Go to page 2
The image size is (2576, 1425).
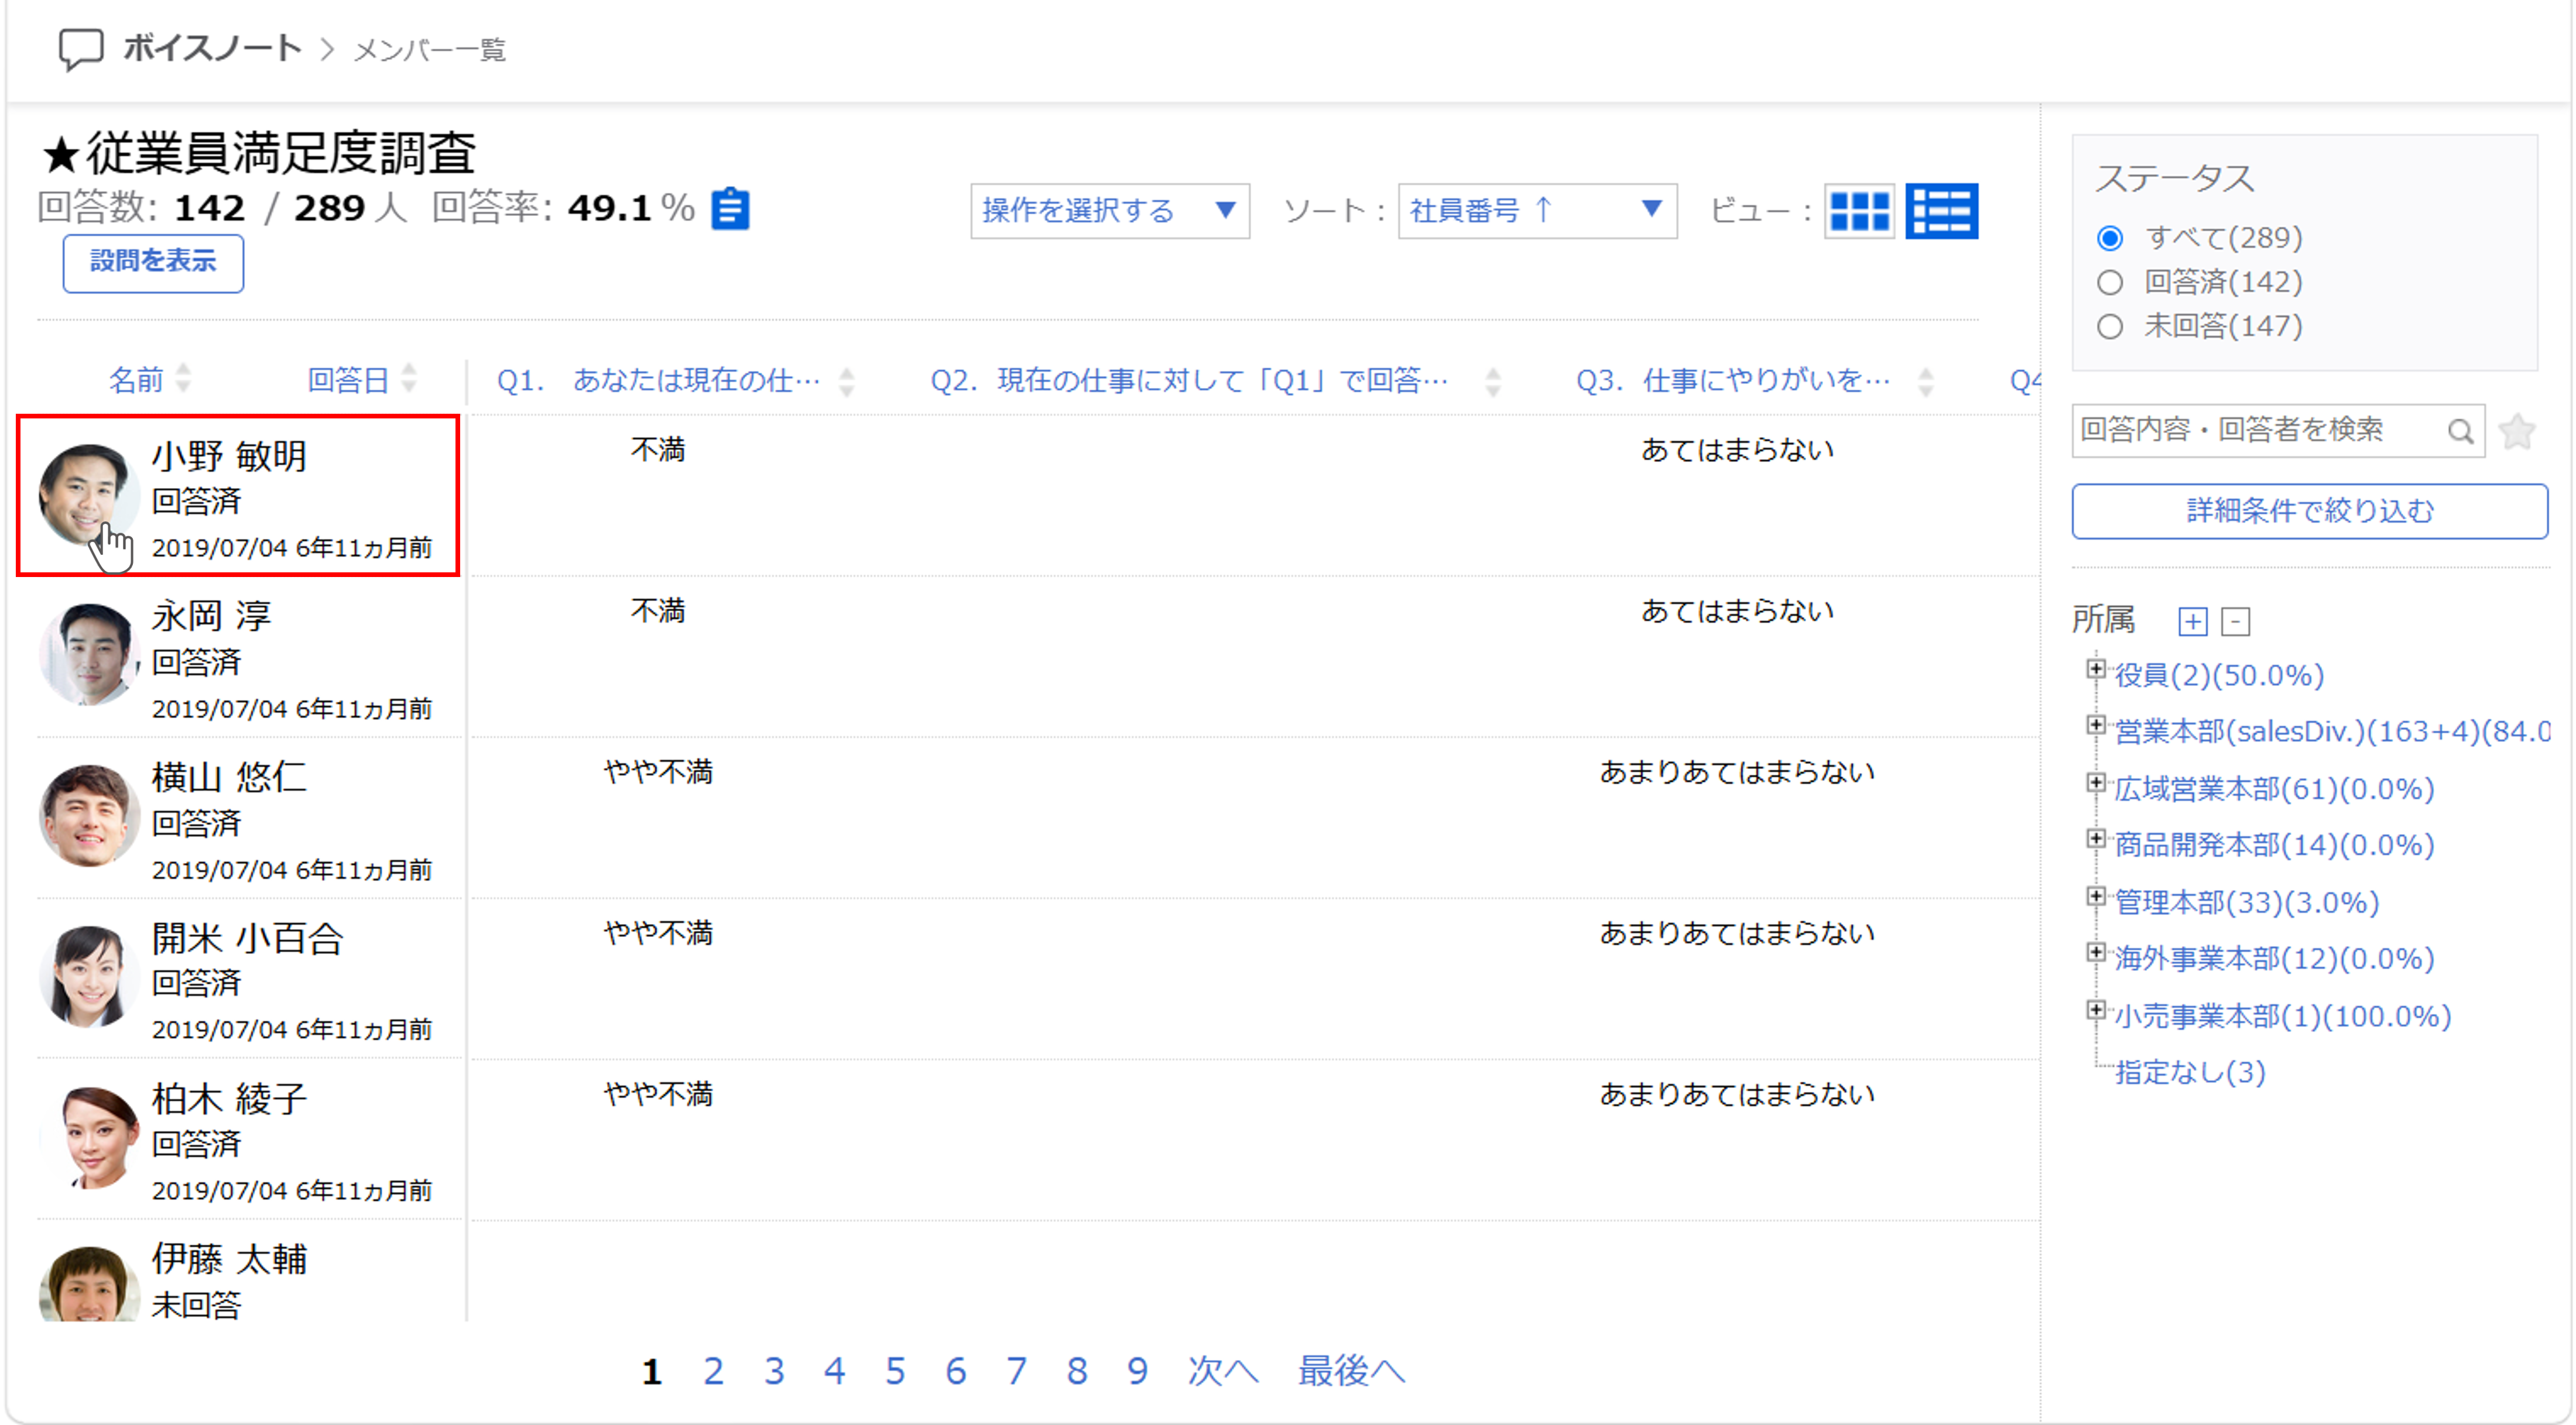(x=713, y=1371)
